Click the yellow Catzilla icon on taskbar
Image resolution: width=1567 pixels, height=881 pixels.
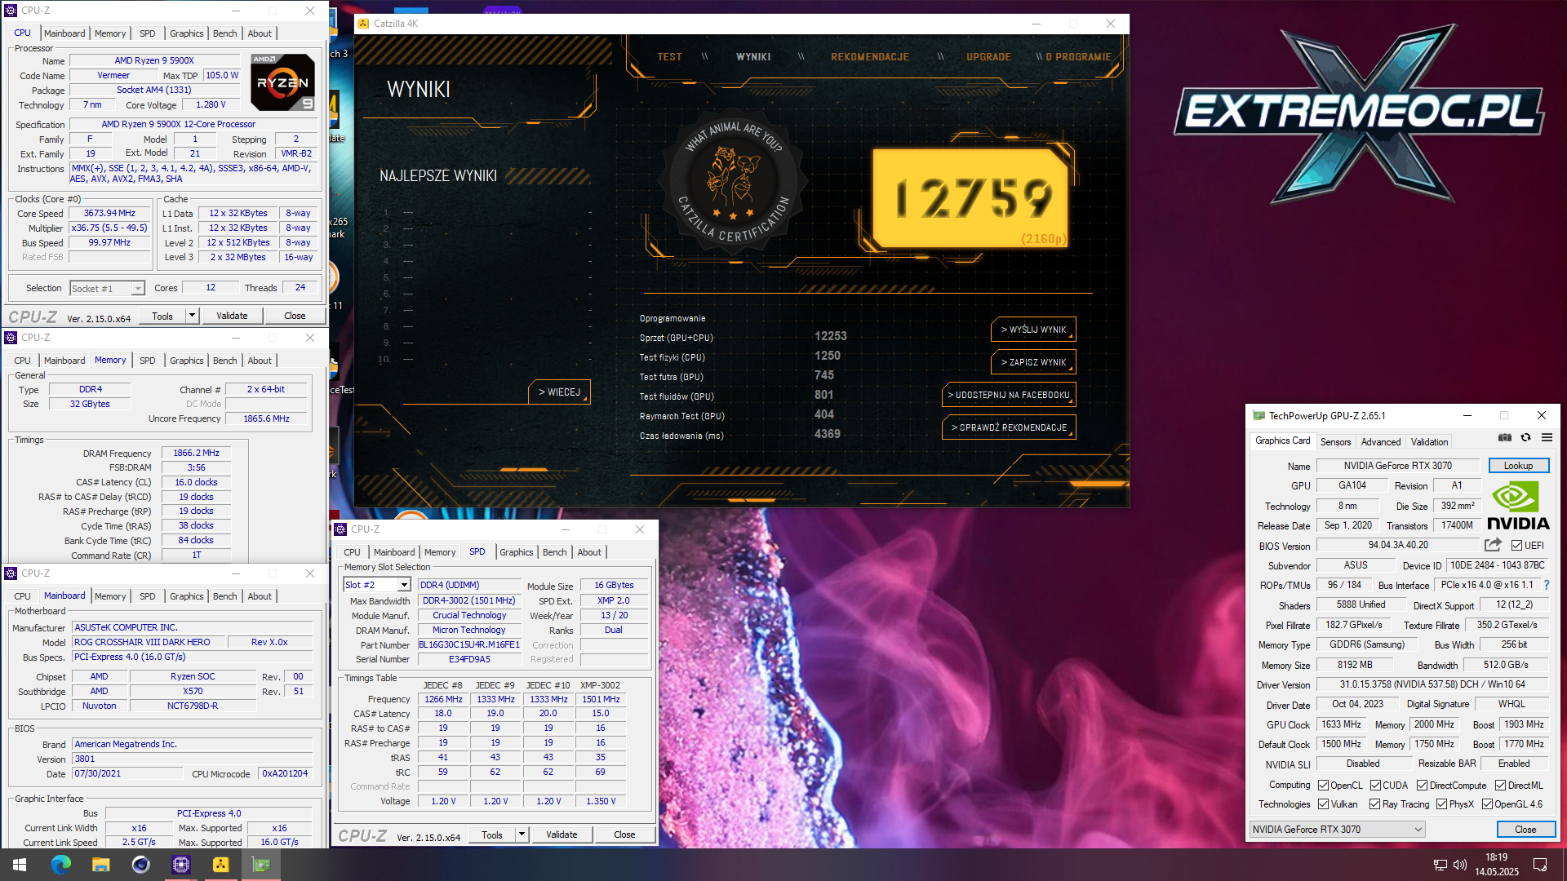(220, 865)
